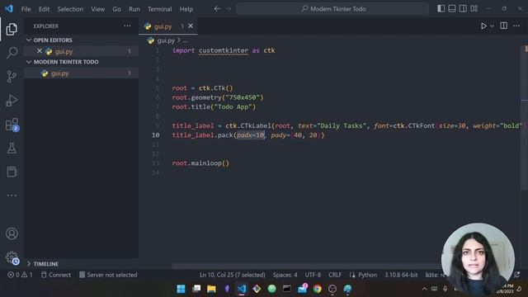Close the gui.py editor tab
Viewport: 528px width, 297px height.
tap(191, 26)
